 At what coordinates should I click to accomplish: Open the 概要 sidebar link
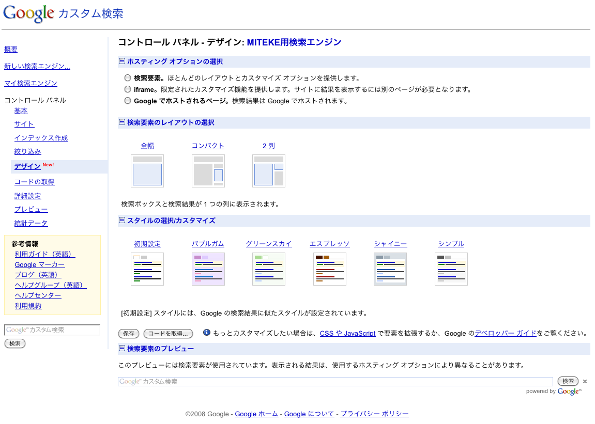[x=11, y=49]
